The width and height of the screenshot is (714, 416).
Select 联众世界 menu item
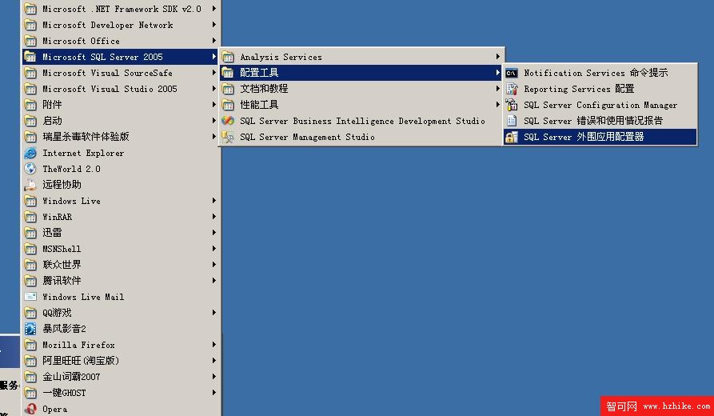(x=121, y=265)
